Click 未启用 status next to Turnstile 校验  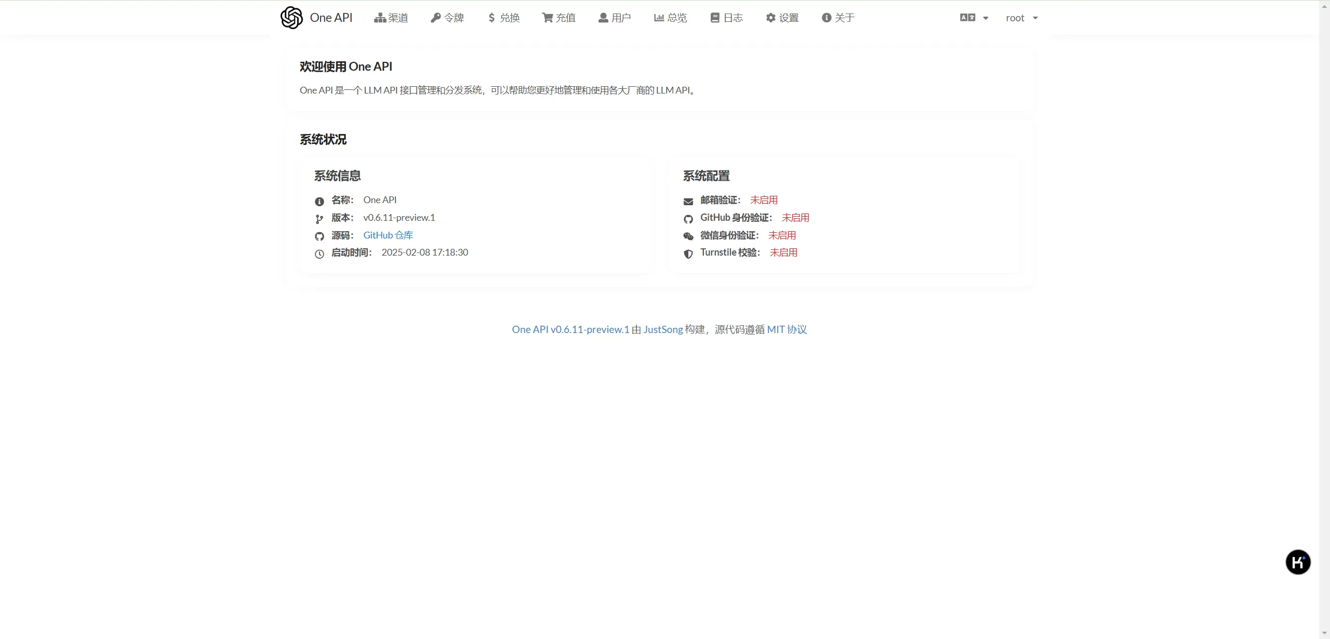(x=783, y=252)
